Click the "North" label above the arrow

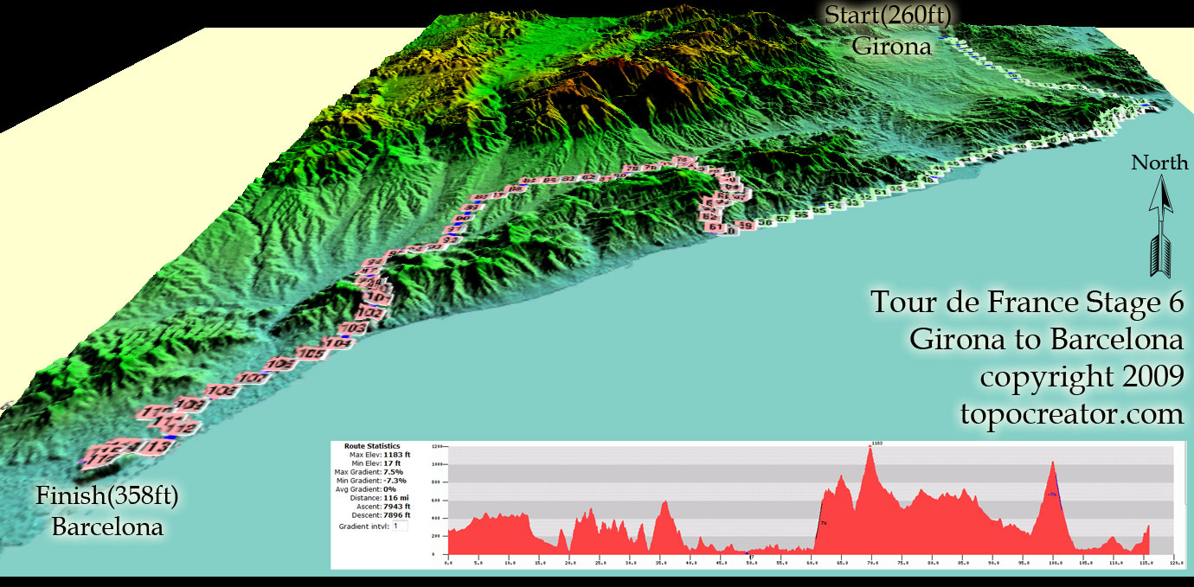click(1160, 163)
